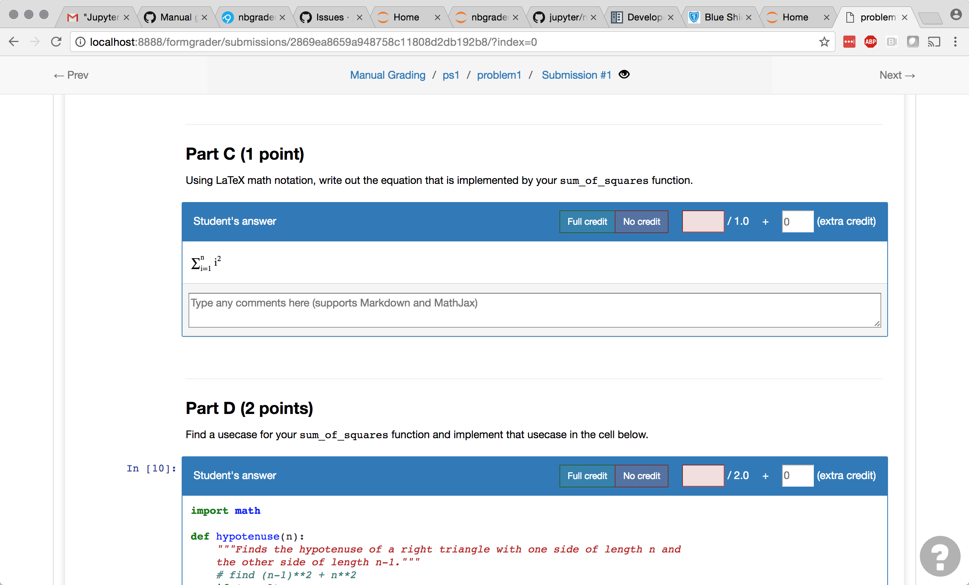Image resolution: width=969 pixels, height=585 pixels.
Task: Open the Manual Grading breadcrumb
Action: [388, 75]
